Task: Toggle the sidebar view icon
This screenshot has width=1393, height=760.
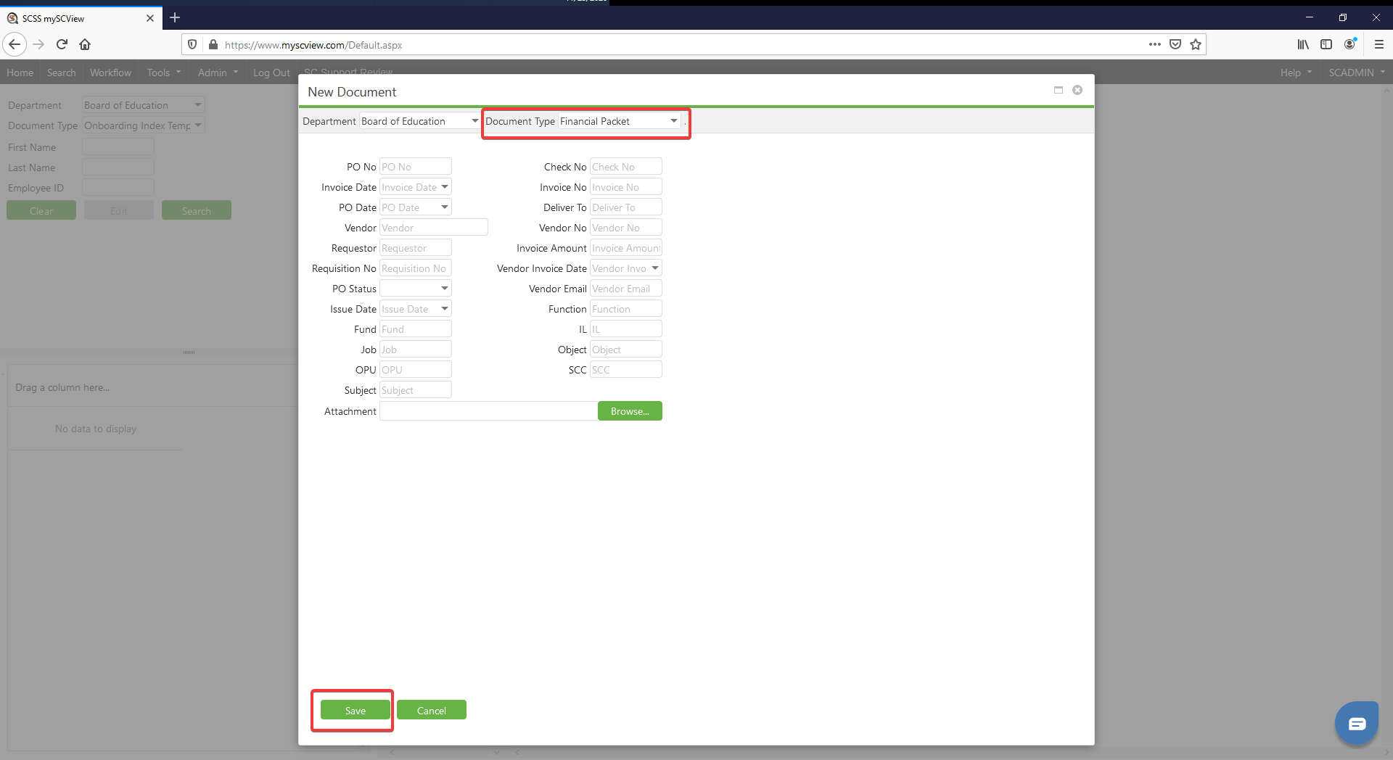Action: coord(1326,44)
